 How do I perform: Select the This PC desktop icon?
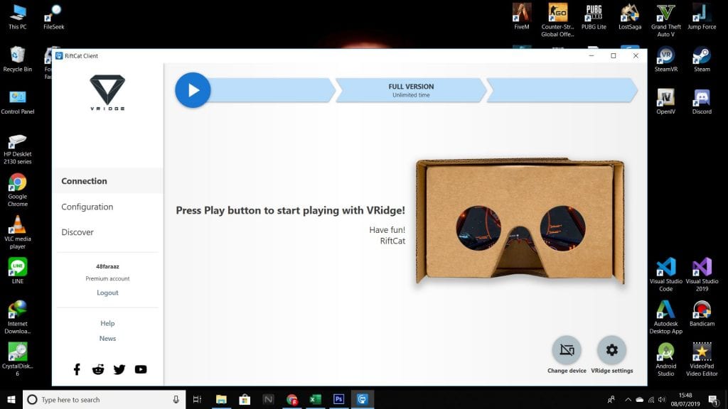click(18, 17)
